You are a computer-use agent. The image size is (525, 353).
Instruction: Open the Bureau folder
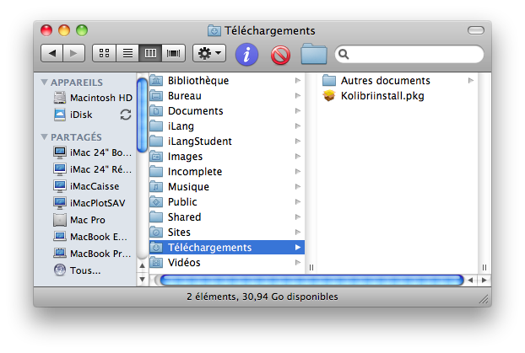(227, 95)
